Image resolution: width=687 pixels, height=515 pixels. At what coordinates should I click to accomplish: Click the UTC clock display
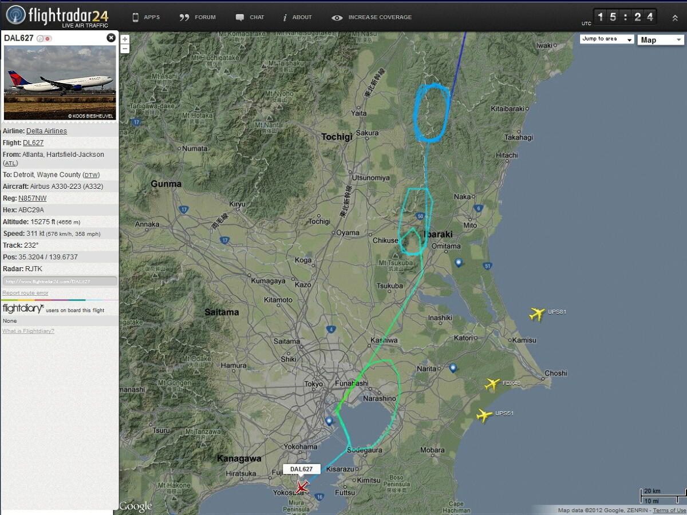click(x=625, y=17)
